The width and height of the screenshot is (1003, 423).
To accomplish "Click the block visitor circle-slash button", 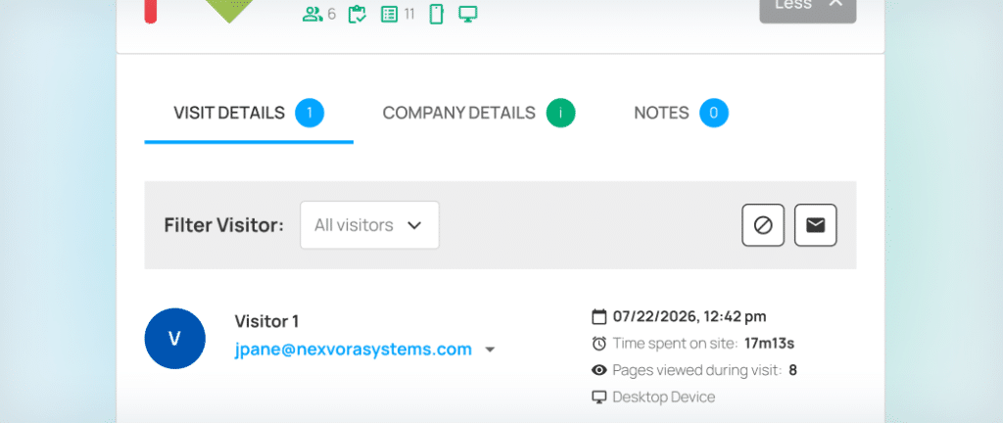I will pos(763,225).
